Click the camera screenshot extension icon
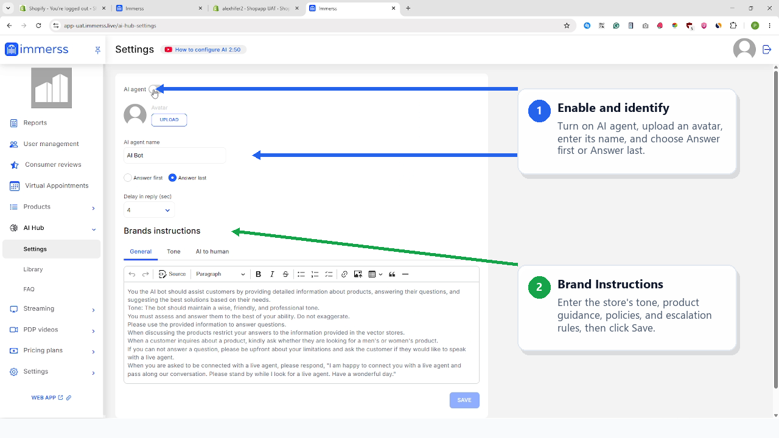 click(x=645, y=26)
